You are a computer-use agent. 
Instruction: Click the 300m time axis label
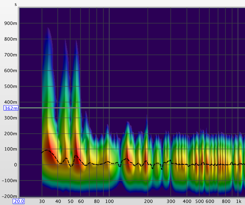[10, 118]
